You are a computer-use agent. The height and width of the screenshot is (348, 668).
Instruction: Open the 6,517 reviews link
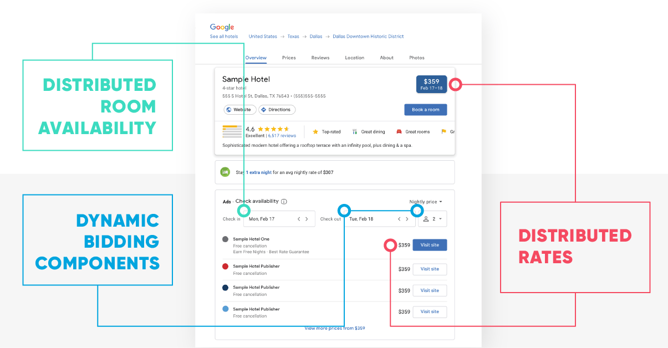pos(282,136)
